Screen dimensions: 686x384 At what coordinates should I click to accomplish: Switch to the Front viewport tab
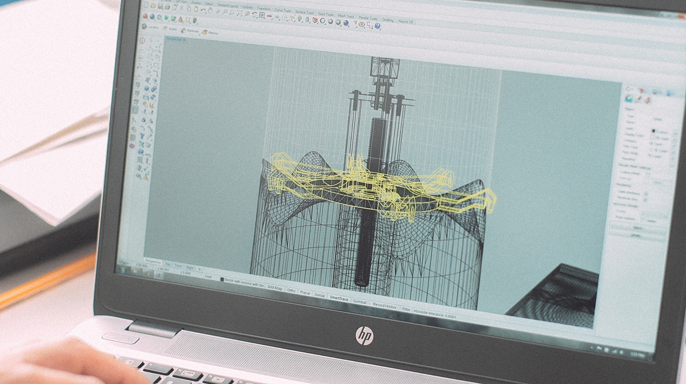[178, 265]
